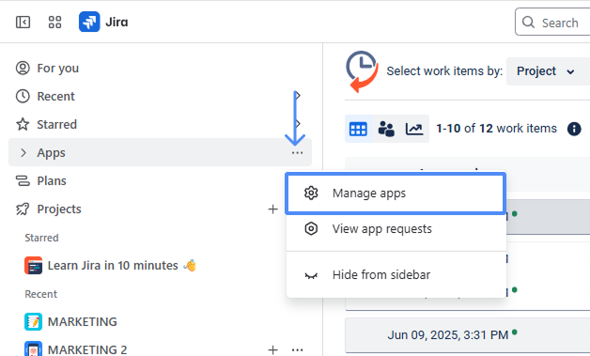
Task: Click the closed-eye Hide from sidebar icon
Action: tap(311, 276)
